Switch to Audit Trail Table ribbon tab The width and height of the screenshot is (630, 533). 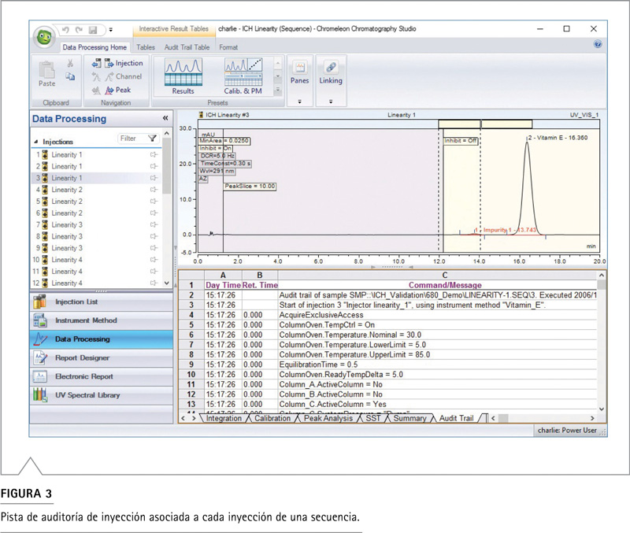click(x=187, y=47)
